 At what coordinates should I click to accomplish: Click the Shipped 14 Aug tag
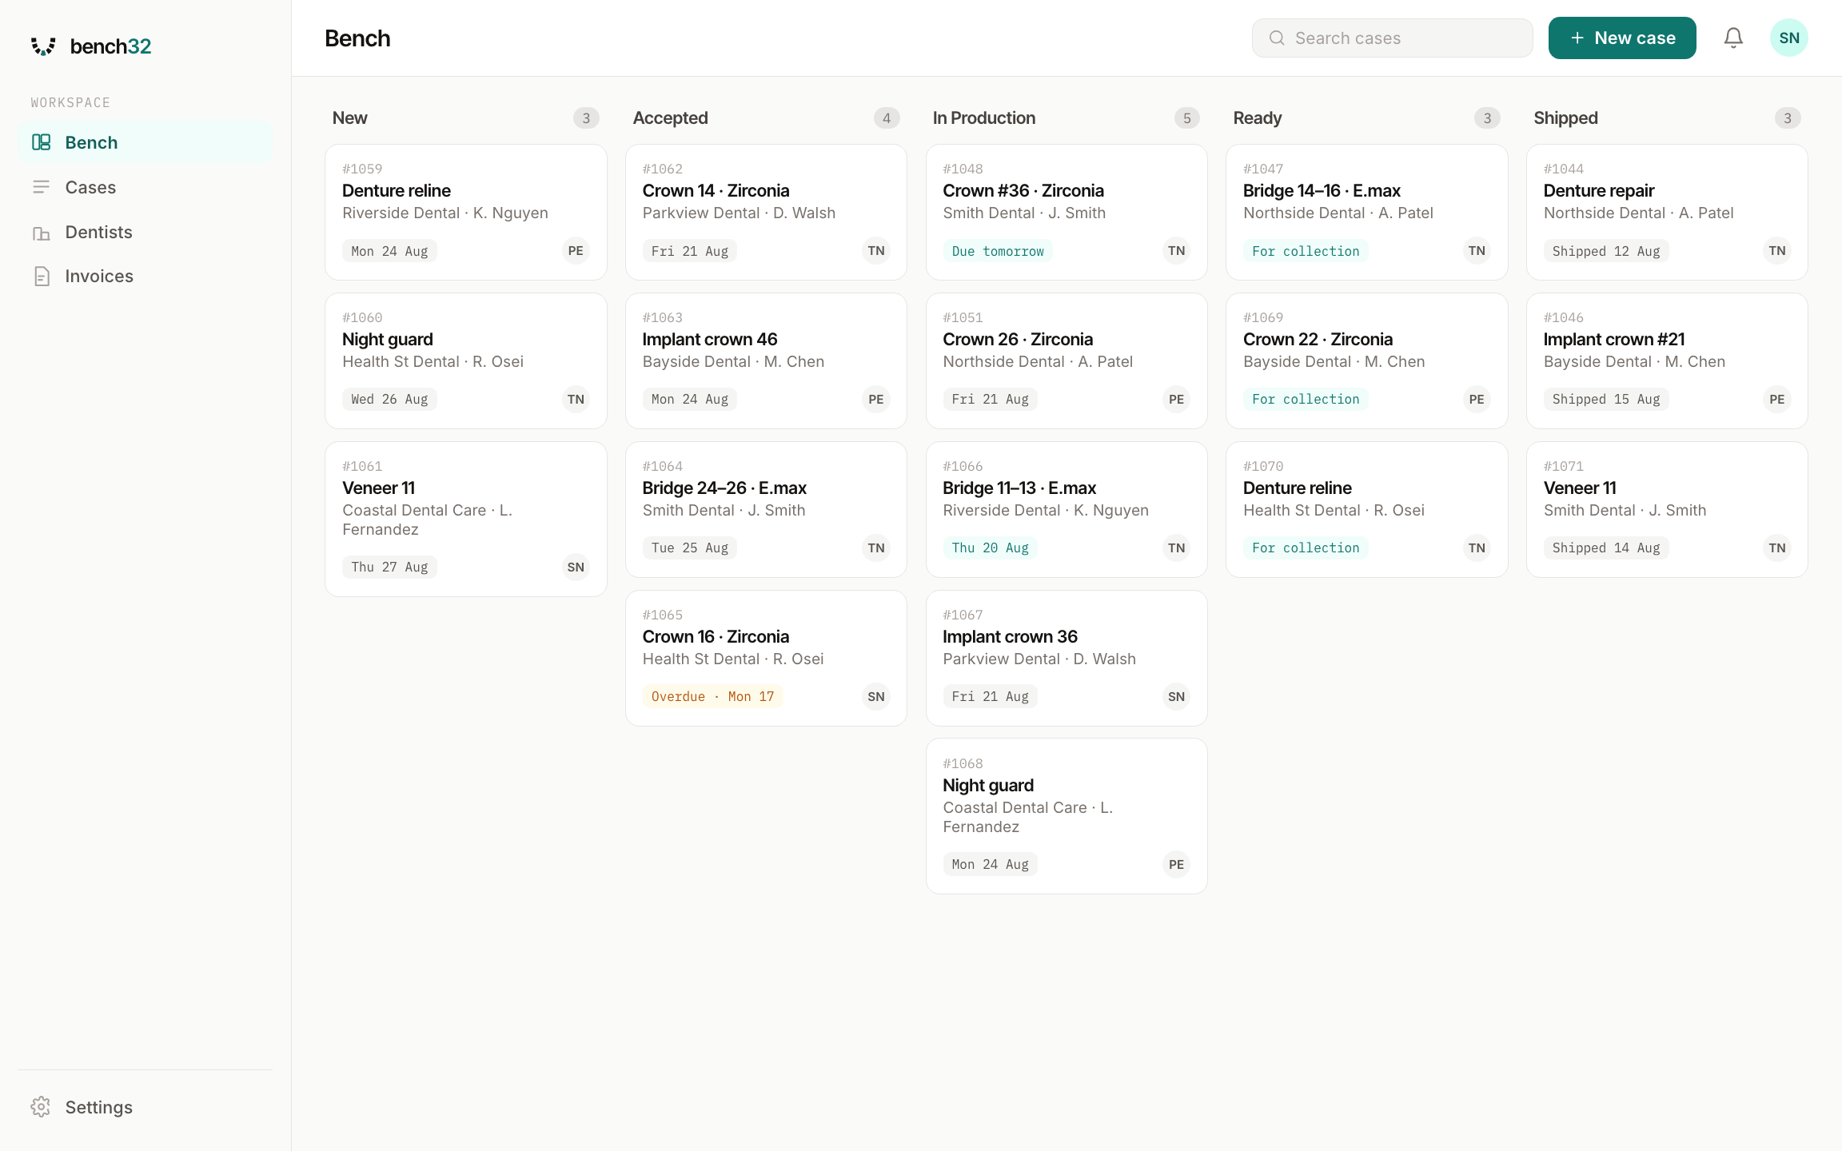tap(1606, 548)
